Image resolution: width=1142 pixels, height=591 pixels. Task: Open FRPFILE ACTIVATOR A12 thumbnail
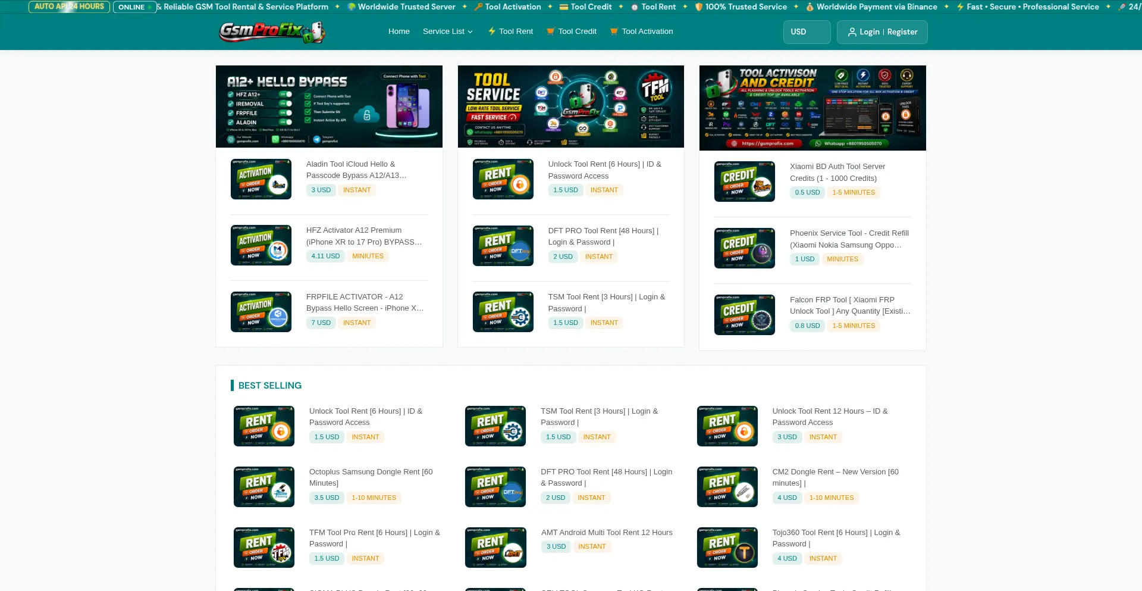[261, 312]
